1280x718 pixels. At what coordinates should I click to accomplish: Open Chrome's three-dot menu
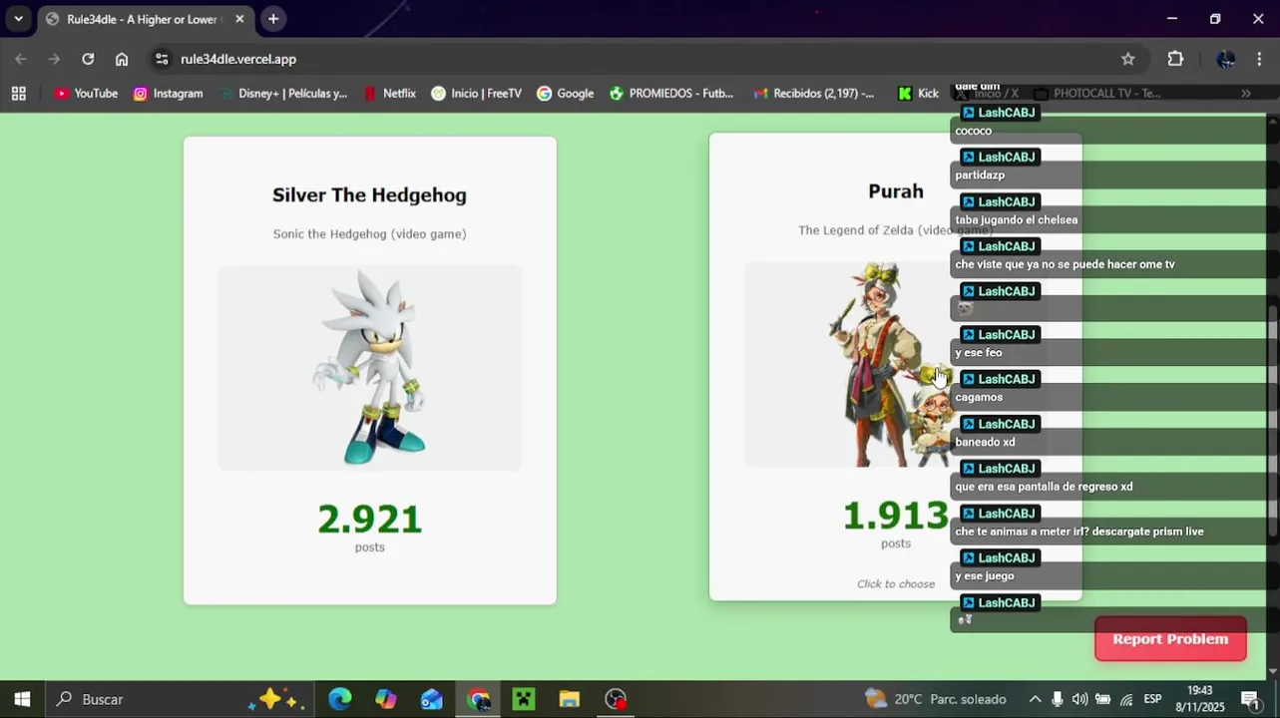(x=1261, y=59)
